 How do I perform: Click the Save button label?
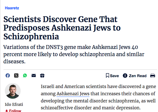pyautogui.click(x=114, y=76)
